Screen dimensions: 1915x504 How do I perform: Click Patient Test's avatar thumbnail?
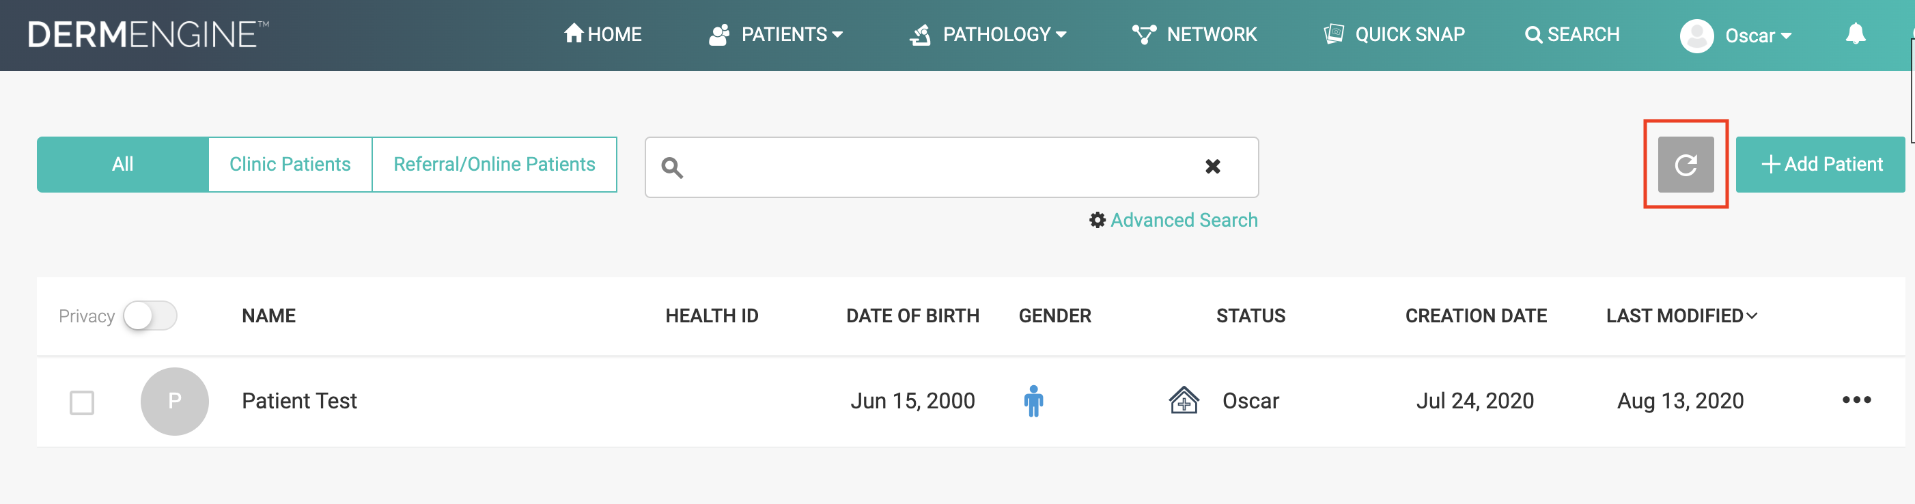coord(174,402)
